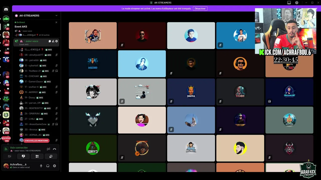Screen dimensions: 321x180
Task: Select member 24 - parvan_Off
Action: click(x=39, y=103)
